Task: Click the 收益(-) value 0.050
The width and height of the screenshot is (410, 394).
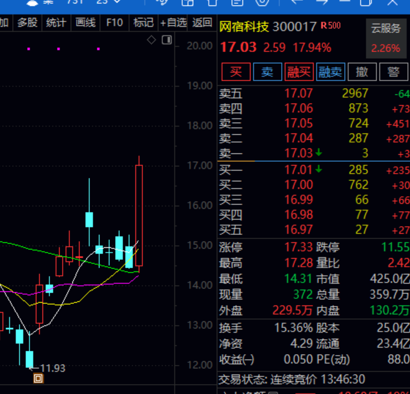Action: click(x=299, y=360)
